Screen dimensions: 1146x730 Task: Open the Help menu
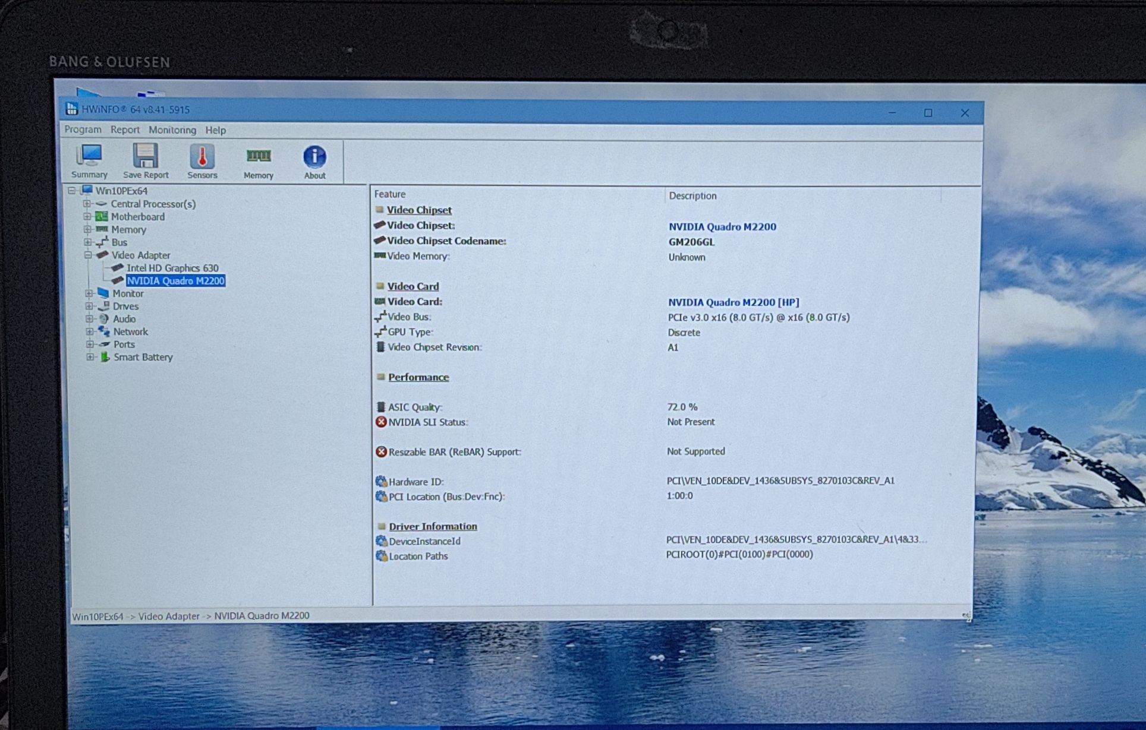[x=215, y=130]
